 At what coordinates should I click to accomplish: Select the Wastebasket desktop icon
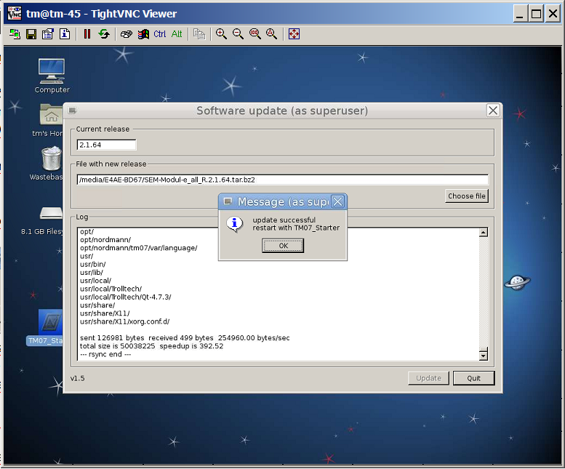[47, 164]
